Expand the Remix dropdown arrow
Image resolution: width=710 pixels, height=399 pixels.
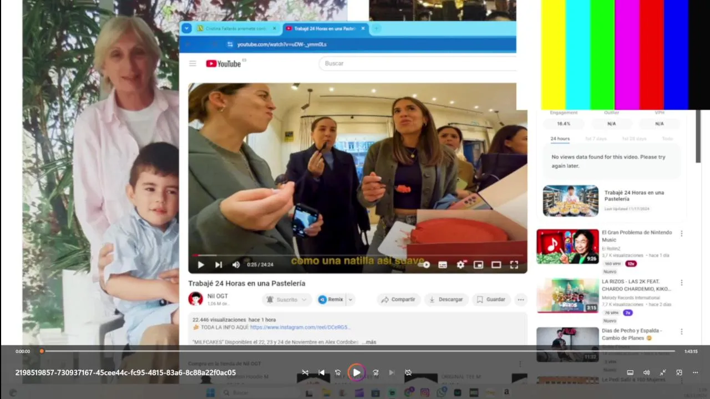351,299
